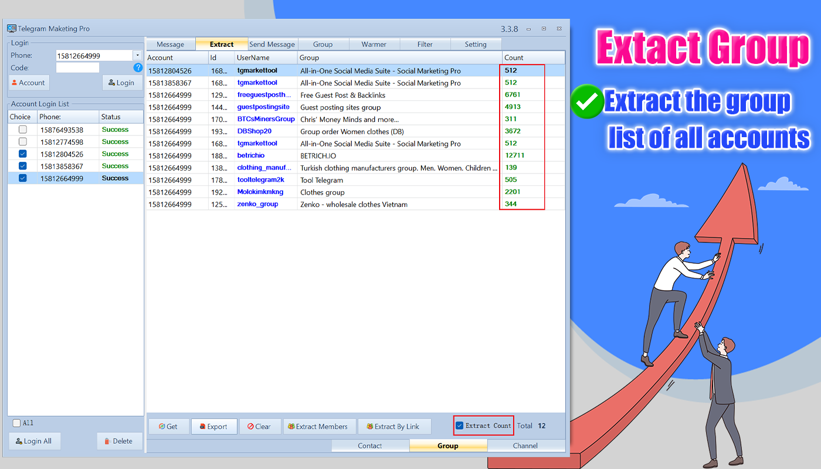Click the Extract By Link button
This screenshot has width=821, height=469.
395,427
